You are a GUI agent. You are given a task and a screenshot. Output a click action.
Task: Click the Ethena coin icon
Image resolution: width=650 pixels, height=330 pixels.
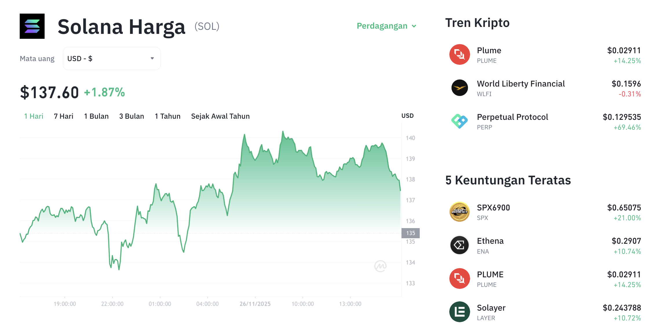pyautogui.click(x=459, y=245)
